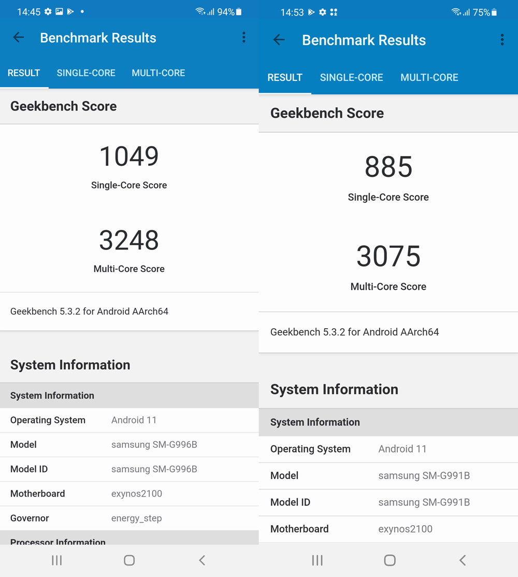Tap 'Single-Core Score' label under 885
518x577 pixels.
coord(388,197)
